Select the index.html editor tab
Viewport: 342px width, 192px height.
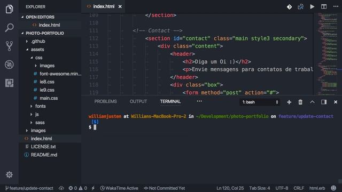(103, 6)
